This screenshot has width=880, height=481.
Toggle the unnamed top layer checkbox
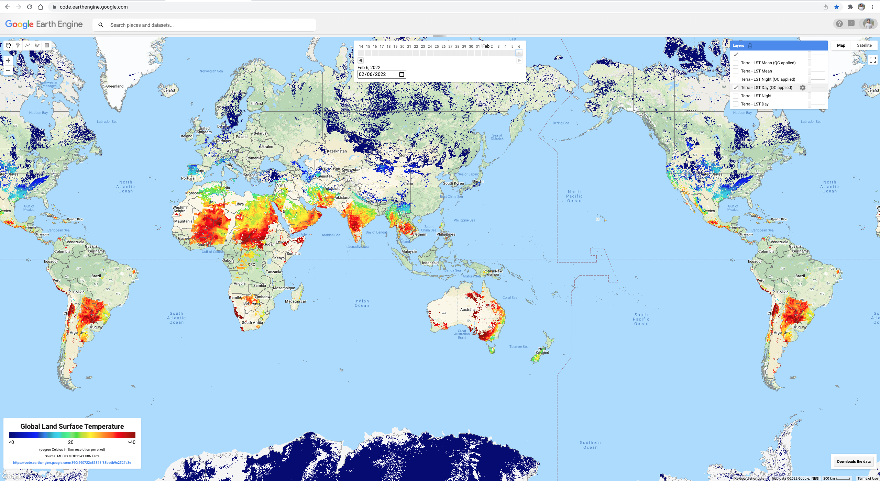[x=736, y=55]
